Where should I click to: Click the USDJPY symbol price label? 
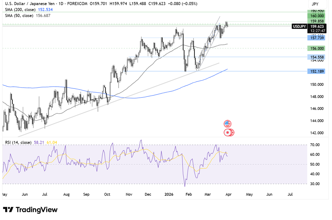[299, 26]
